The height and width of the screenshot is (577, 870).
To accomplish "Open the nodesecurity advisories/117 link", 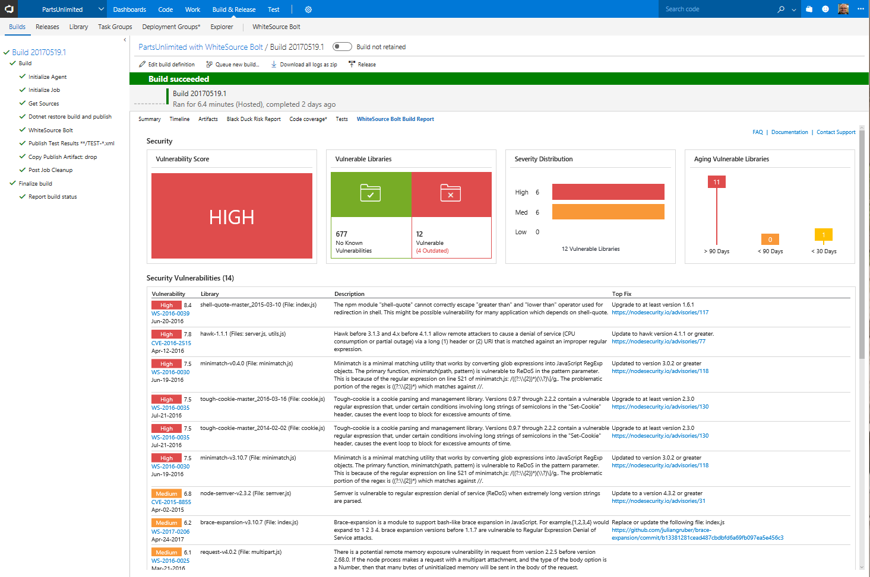I will [660, 313].
